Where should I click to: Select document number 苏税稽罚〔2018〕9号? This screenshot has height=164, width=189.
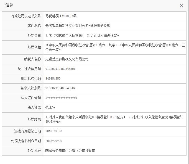coord(61,16)
